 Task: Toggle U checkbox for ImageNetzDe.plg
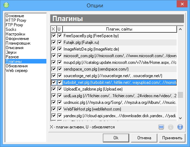click(x=59, y=49)
